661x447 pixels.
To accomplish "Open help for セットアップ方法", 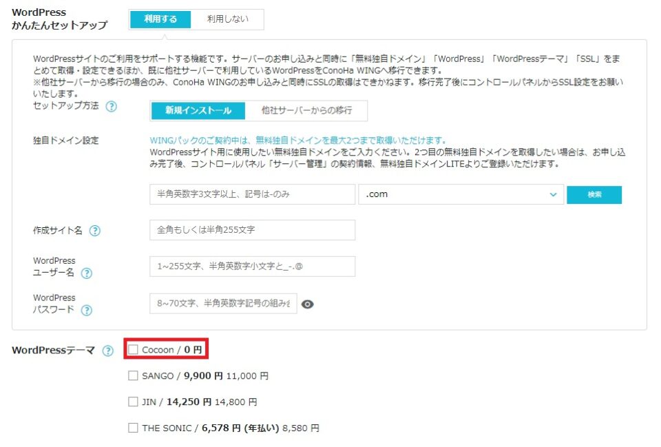I will coord(112,106).
